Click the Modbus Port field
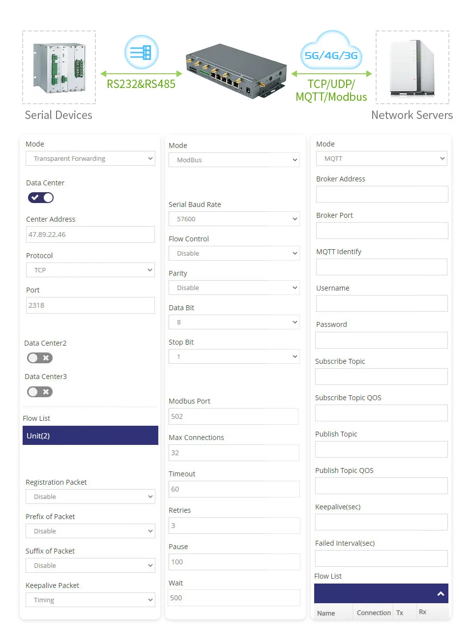Image resolution: width=472 pixels, height=644 pixels. click(x=234, y=416)
